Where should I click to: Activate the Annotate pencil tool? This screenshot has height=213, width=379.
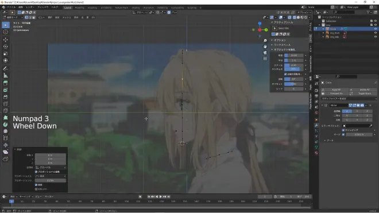click(6, 69)
